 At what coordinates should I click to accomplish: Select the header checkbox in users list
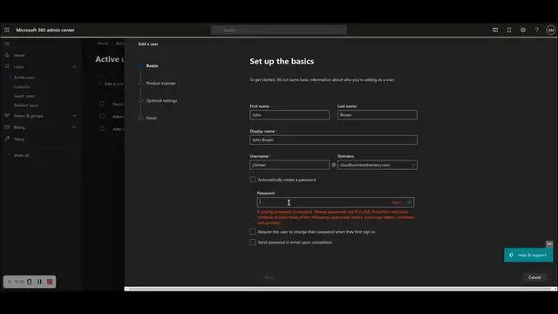click(x=102, y=104)
